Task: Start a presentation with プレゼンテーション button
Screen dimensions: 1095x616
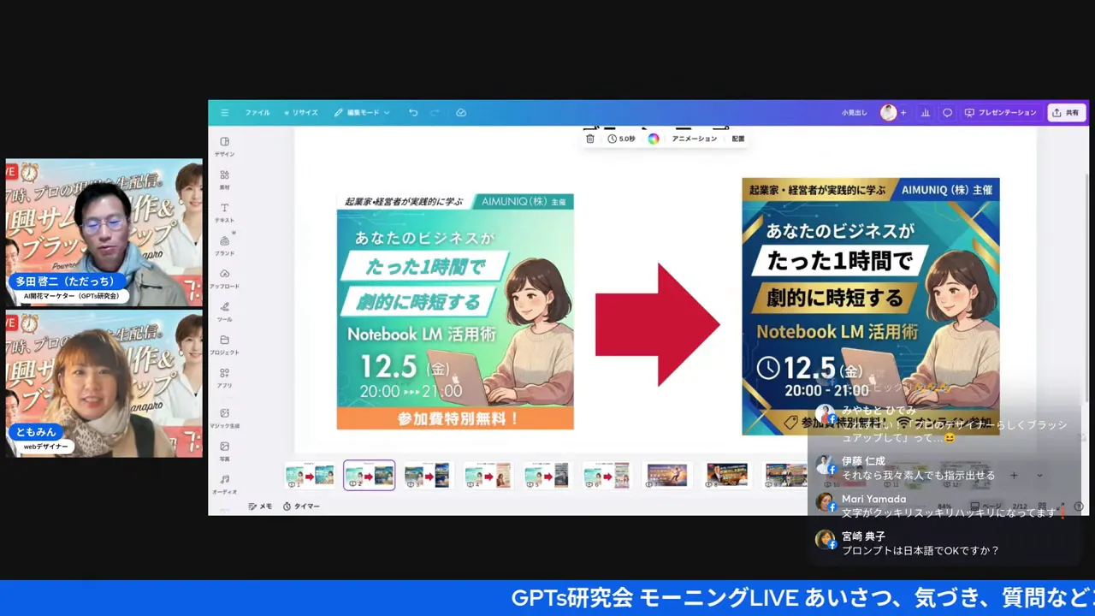Action: pos(1001,112)
